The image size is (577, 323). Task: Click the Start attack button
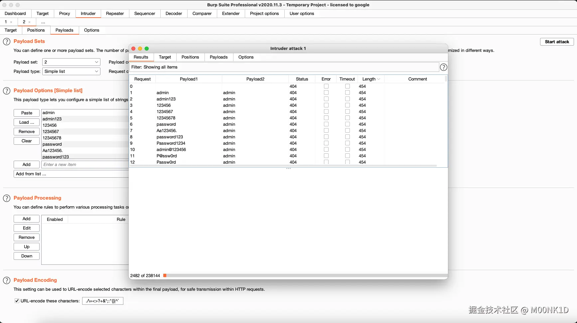[557, 42]
